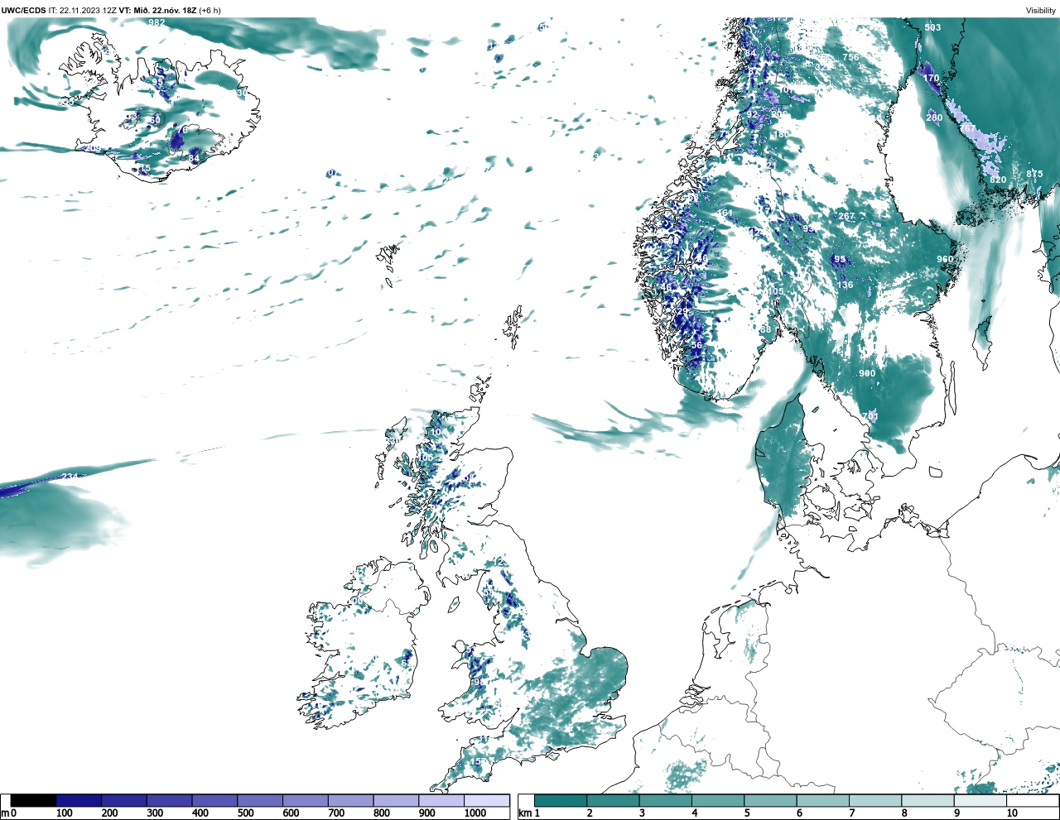Image resolution: width=1060 pixels, height=820 pixels.
Task: Click the '(+6 h)' forecast offset text
Action: coord(210,11)
